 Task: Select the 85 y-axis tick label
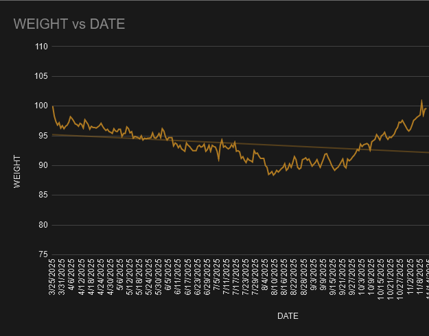(43, 195)
